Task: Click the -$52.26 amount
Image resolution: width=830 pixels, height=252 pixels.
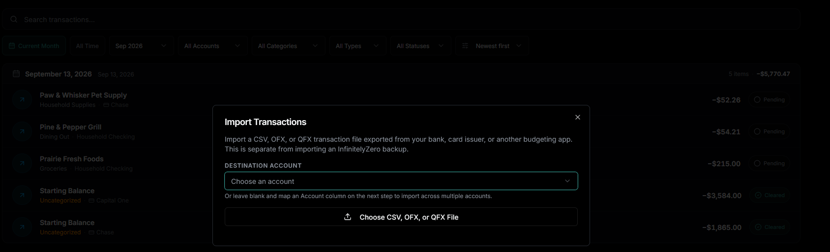Action: 726,100
